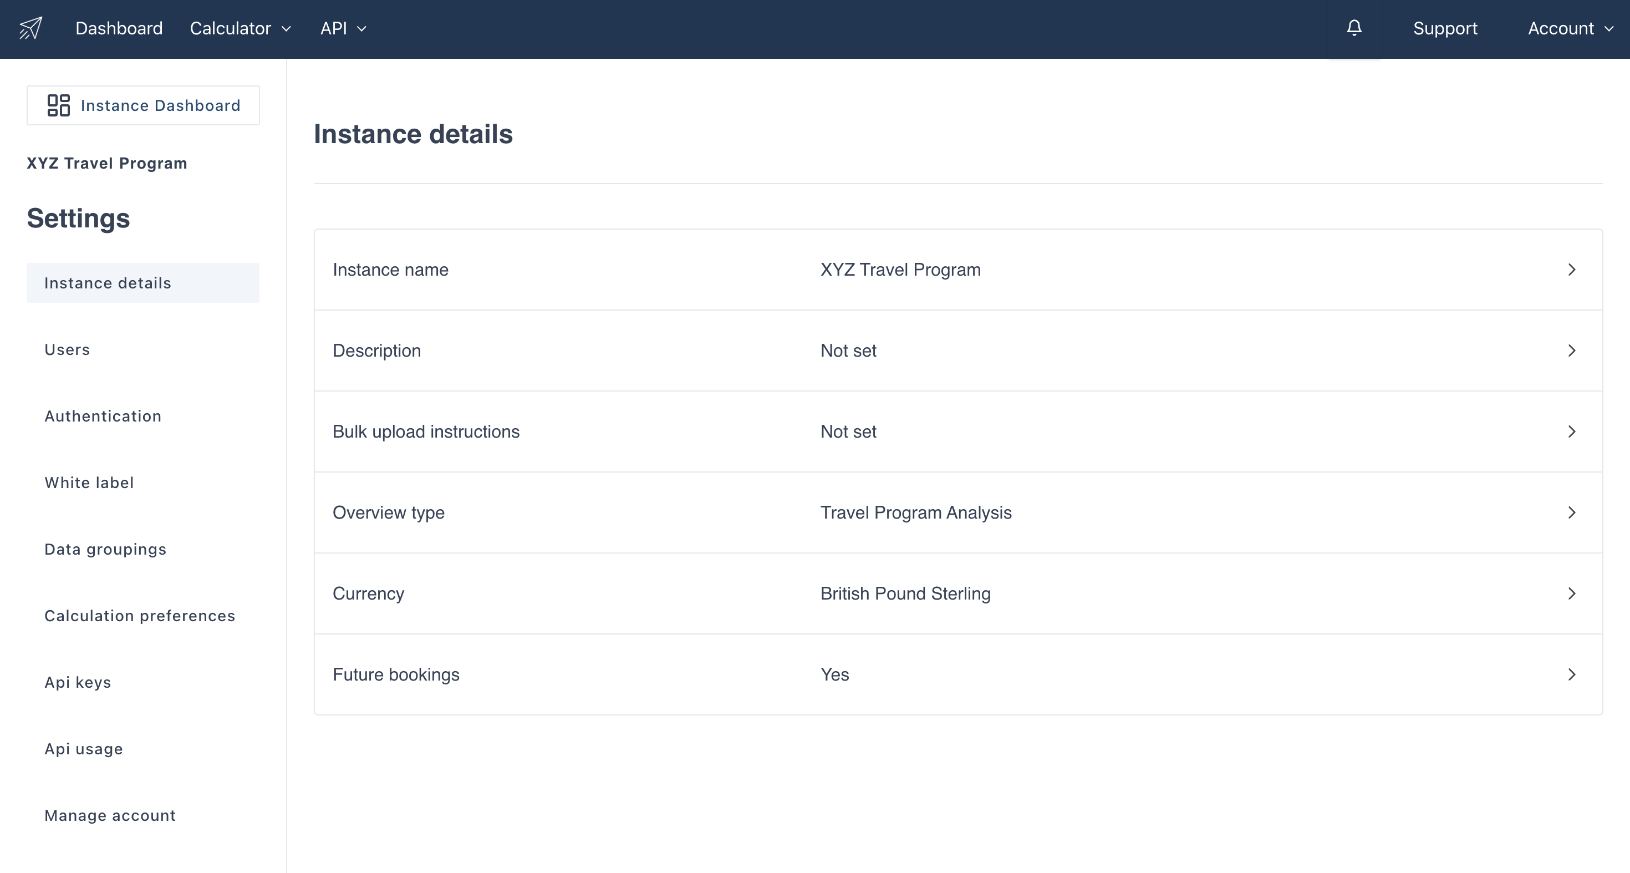Open the Support link
This screenshot has height=873, width=1630.
[1445, 28]
